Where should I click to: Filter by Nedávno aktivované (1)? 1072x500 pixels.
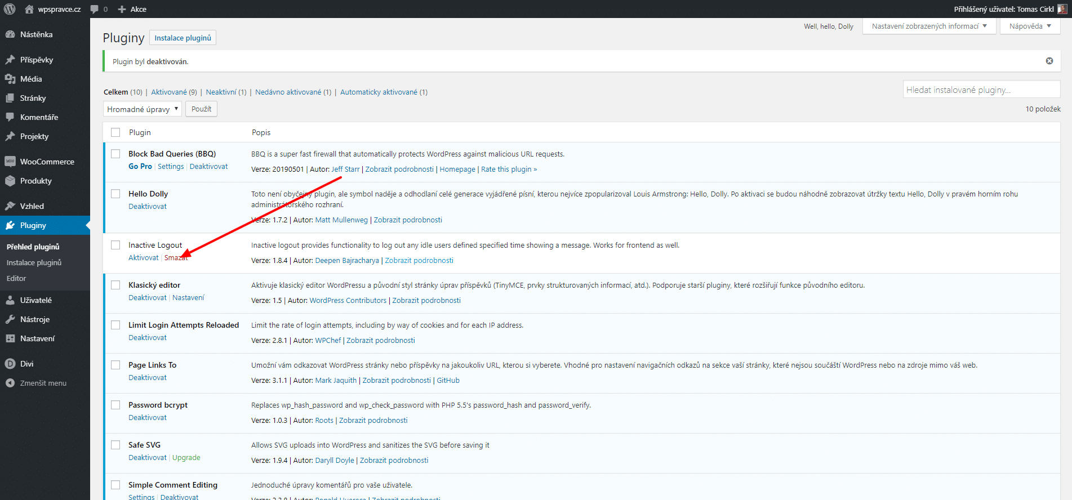[x=293, y=92]
